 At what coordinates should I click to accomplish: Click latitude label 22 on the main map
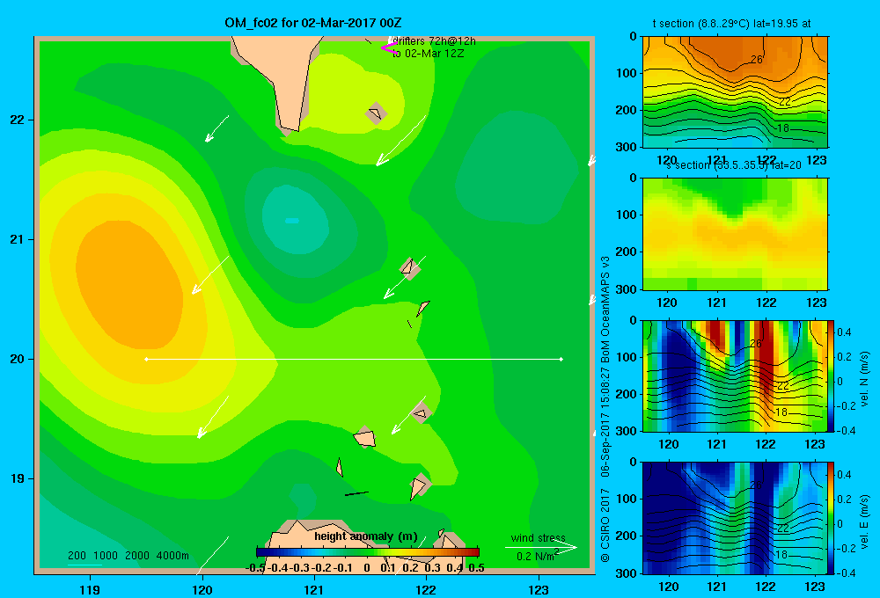[x=17, y=120]
